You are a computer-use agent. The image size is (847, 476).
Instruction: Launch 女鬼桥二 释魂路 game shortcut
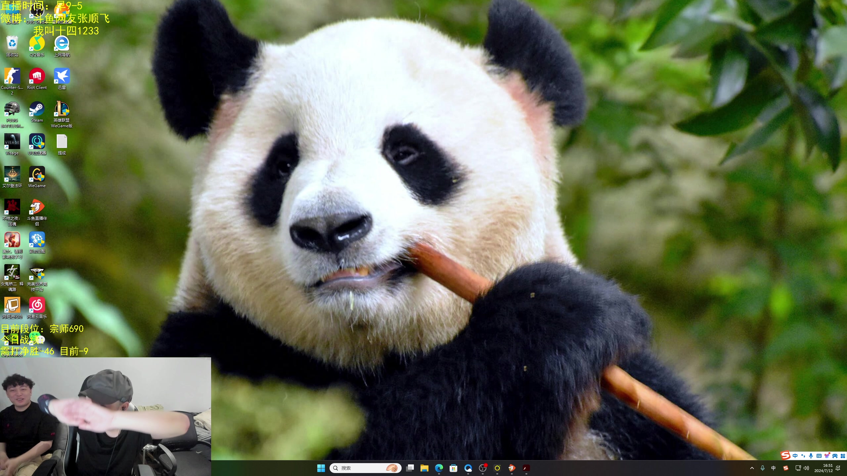12,278
